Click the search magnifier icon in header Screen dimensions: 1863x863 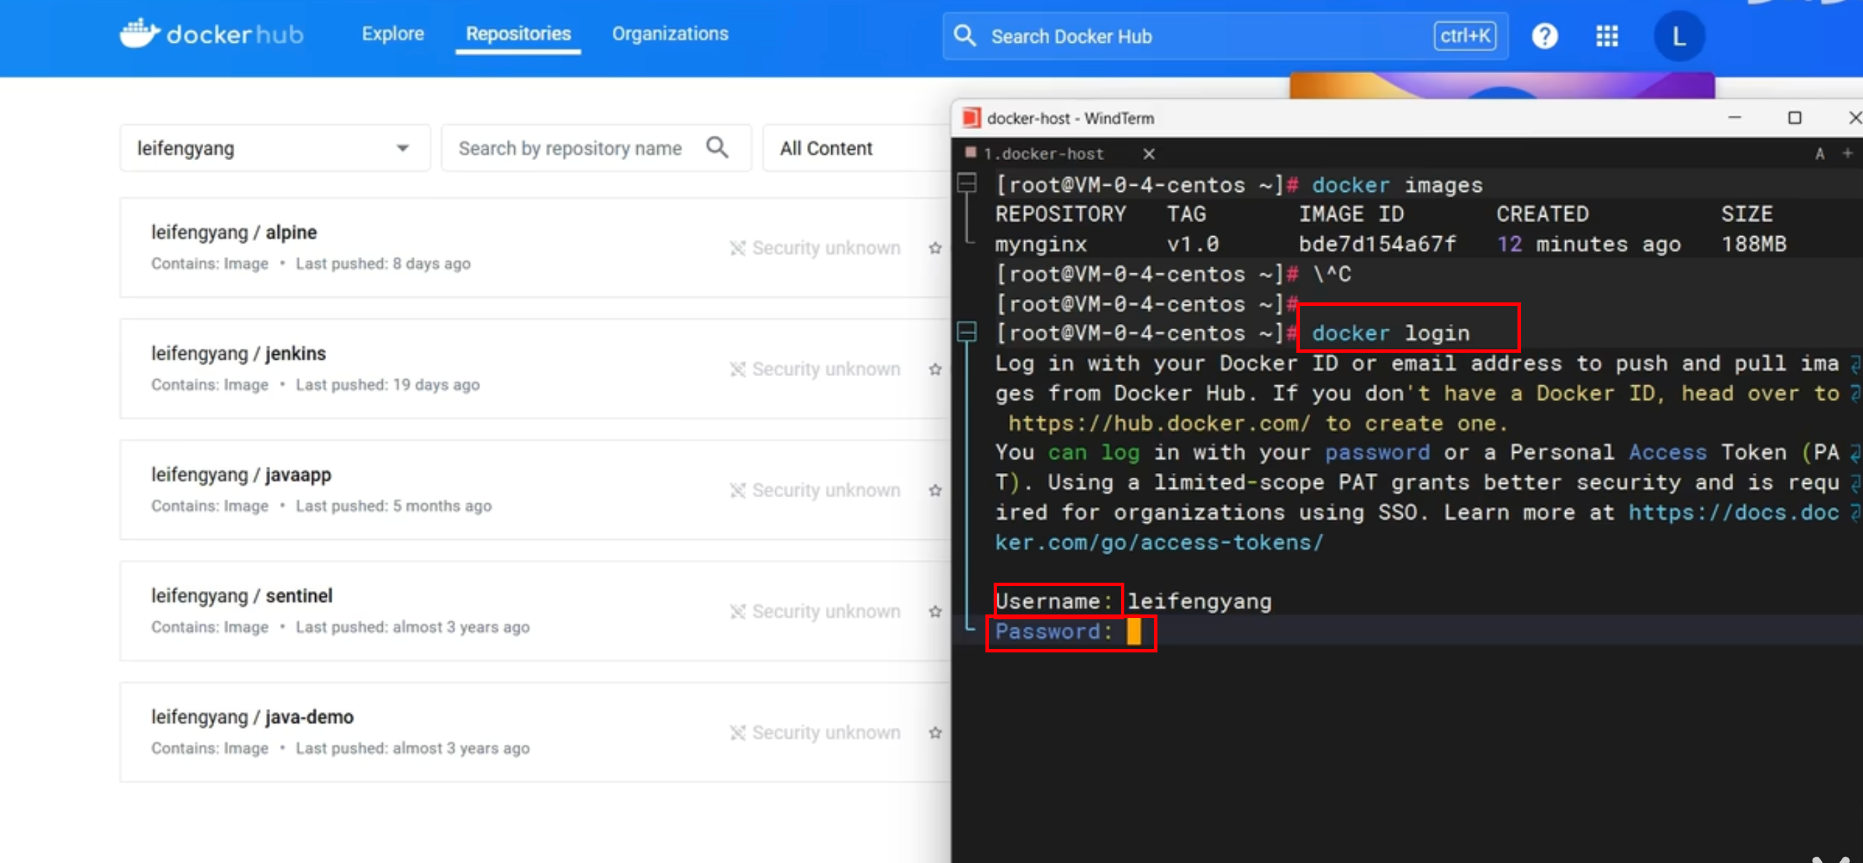tap(965, 35)
